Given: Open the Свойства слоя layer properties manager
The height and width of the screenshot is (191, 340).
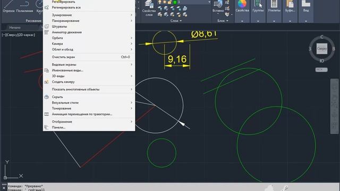Looking at the screenshot, I should point(149,8).
